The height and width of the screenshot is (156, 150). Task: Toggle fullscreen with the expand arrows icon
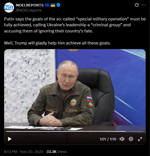pyautogui.click(x=140, y=139)
